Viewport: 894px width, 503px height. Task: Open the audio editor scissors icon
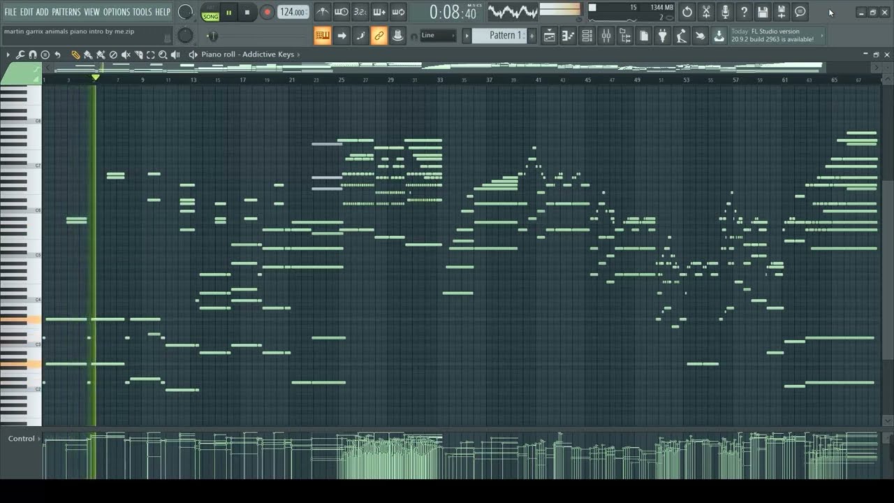click(706, 12)
